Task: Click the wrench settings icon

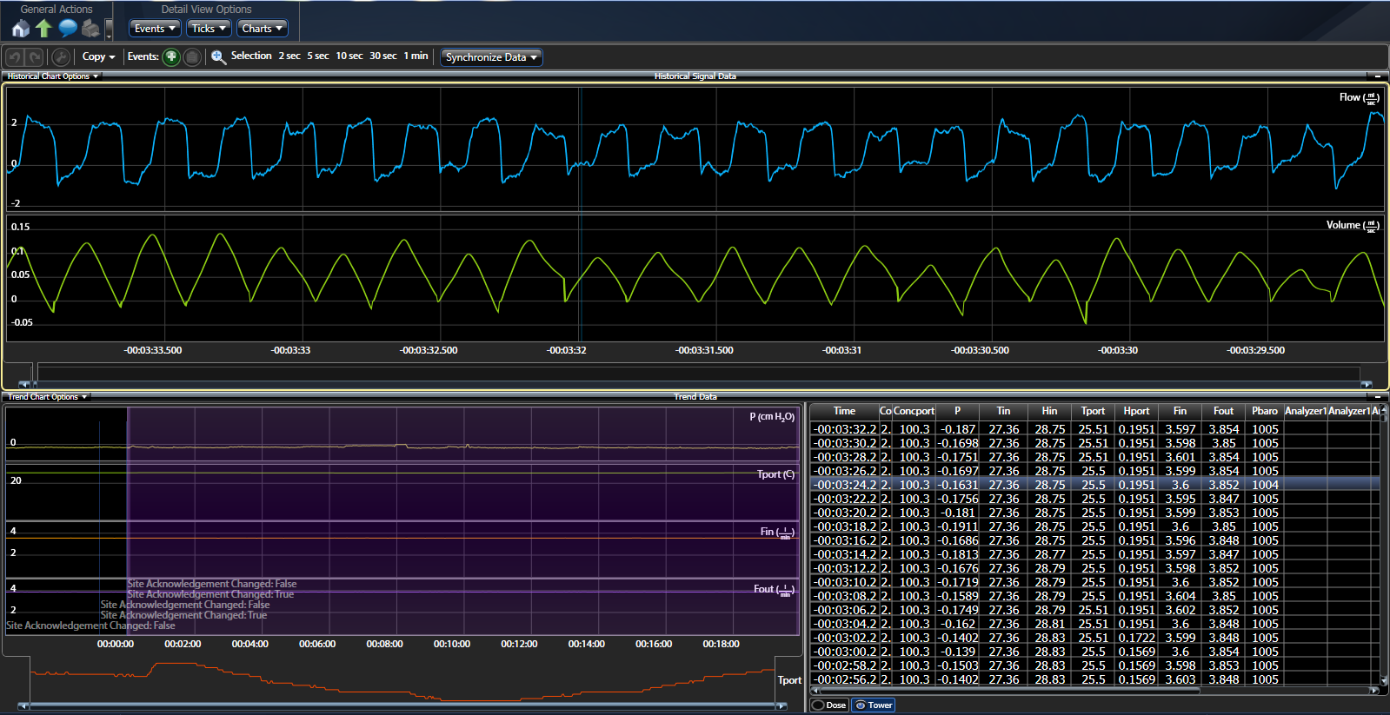Action: [60, 57]
